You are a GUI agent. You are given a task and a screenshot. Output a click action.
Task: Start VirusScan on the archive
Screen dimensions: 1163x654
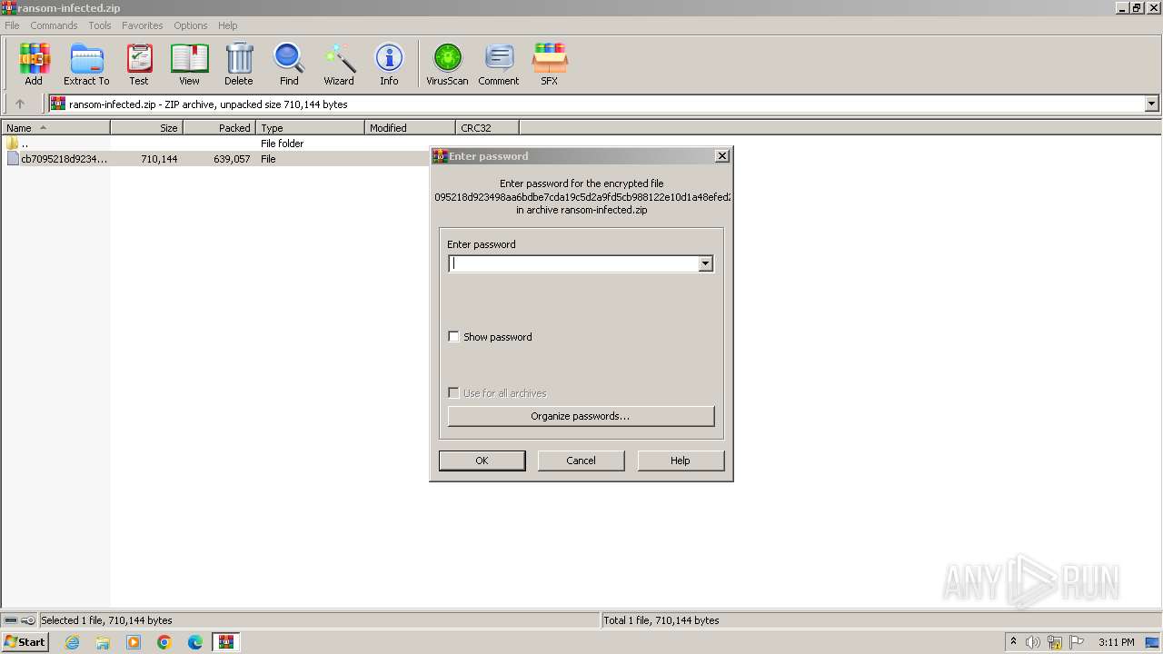(447, 64)
